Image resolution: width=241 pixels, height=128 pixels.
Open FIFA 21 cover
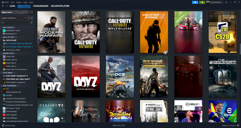[188, 111]
